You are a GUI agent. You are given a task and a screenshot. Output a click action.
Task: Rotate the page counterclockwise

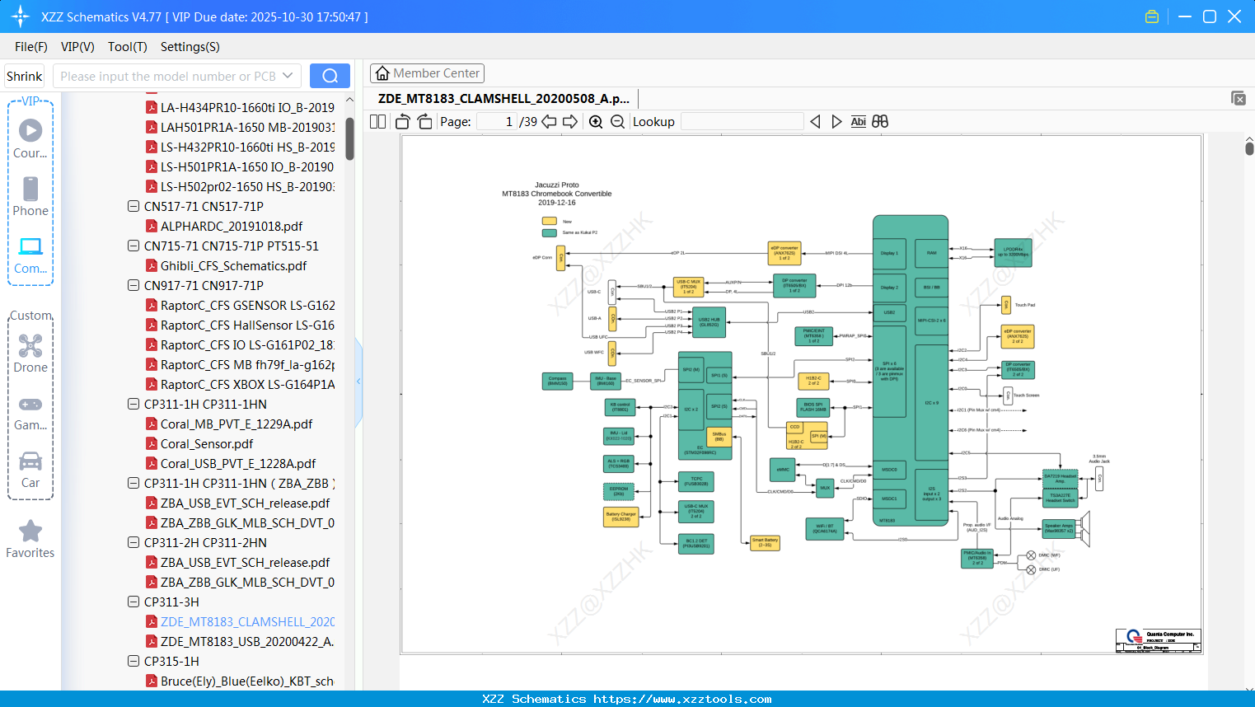pyautogui.click(x=403, y=122)
